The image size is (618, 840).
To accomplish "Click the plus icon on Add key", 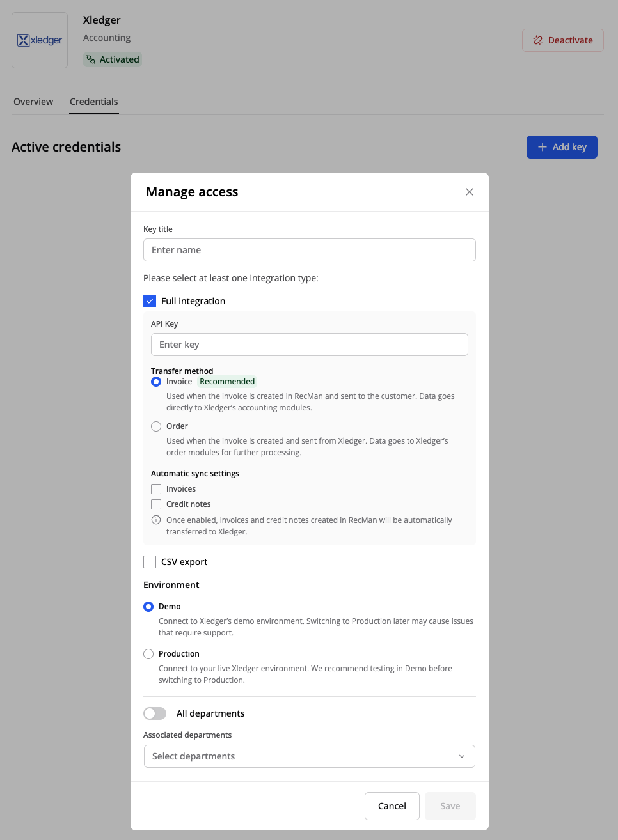I will pos(543,147).
